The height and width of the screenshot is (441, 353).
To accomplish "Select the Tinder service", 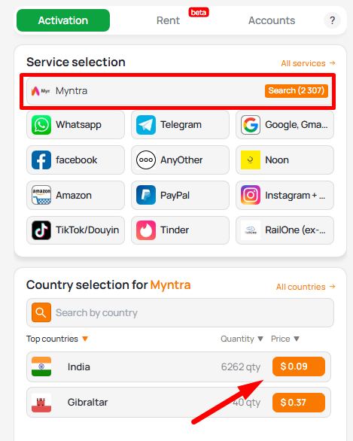I will (x=180, y=230).
